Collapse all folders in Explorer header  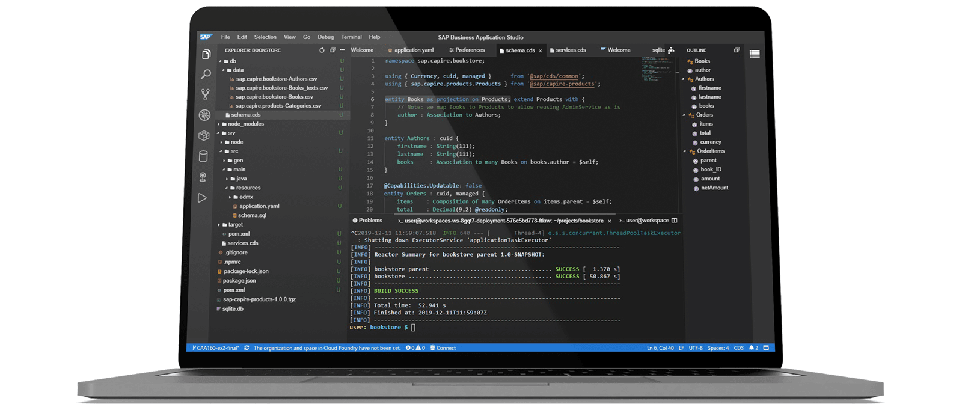coord(332,50)
